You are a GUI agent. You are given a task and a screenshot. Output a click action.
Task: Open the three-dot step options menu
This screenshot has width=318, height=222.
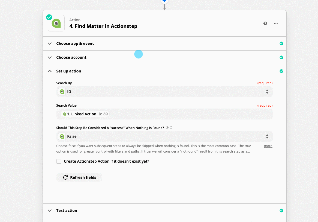click(x=276, y=24)
